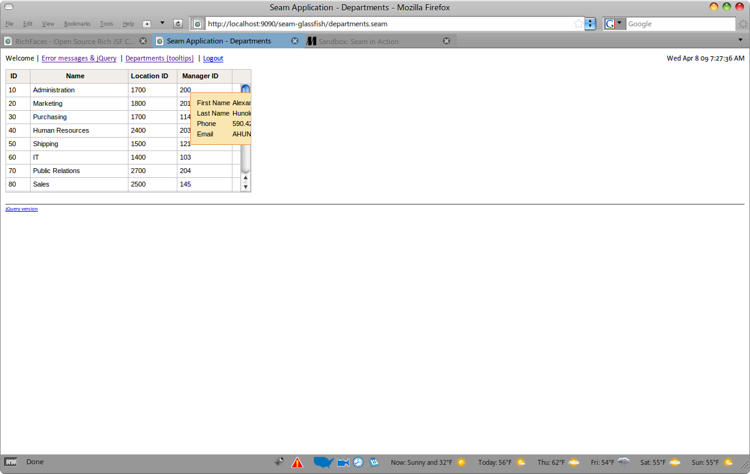
Task: Select the IT department cell
Action: pyautogui.click(x=79, y=157)
